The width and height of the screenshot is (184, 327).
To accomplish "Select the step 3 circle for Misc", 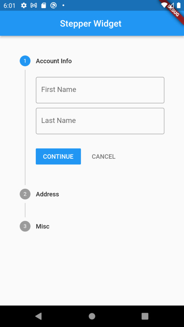I will click(x=25, y=226).
